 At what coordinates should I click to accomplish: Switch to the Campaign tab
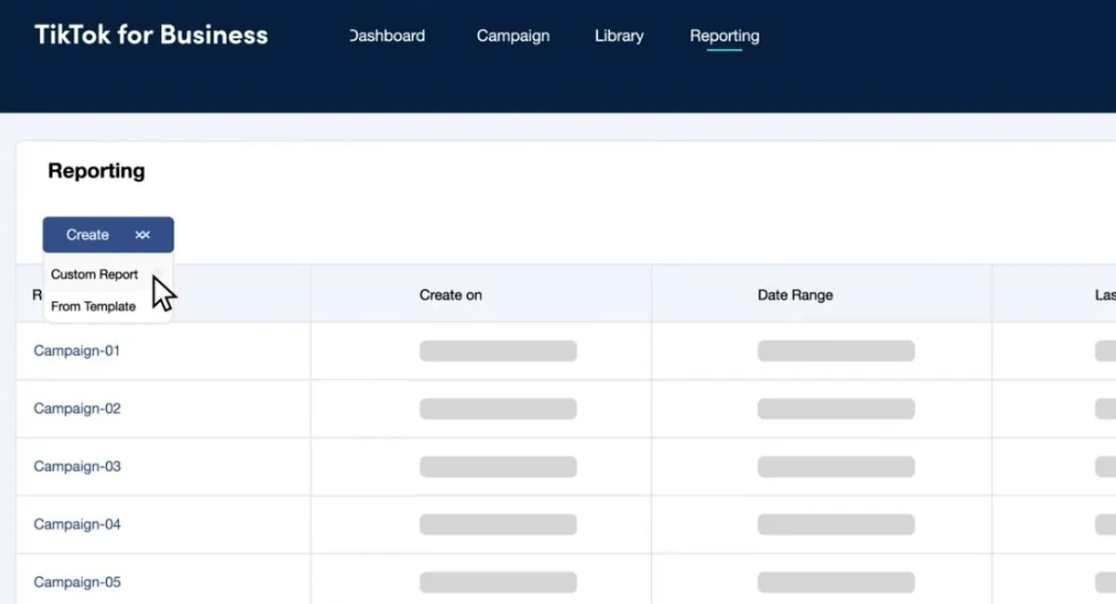pos(512,36)
